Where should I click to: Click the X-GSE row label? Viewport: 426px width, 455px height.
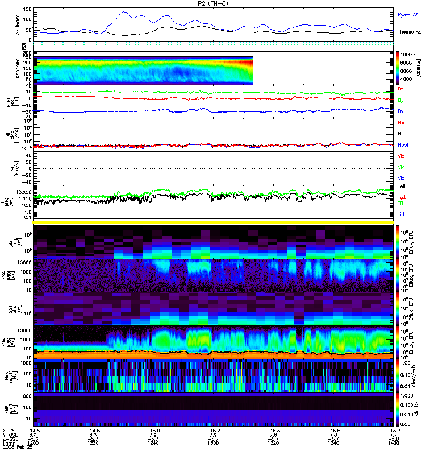point(10,431)
